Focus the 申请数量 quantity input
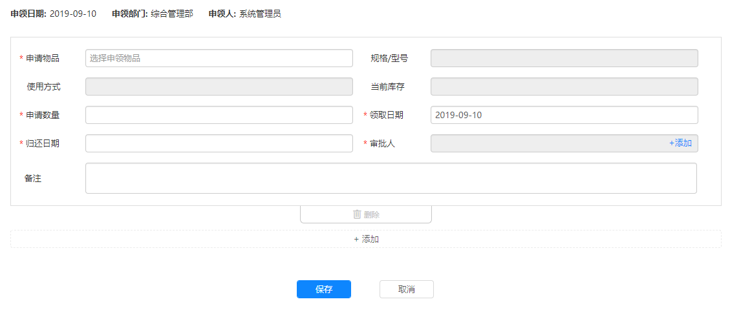Screen dimensions: 730x317 219,115
